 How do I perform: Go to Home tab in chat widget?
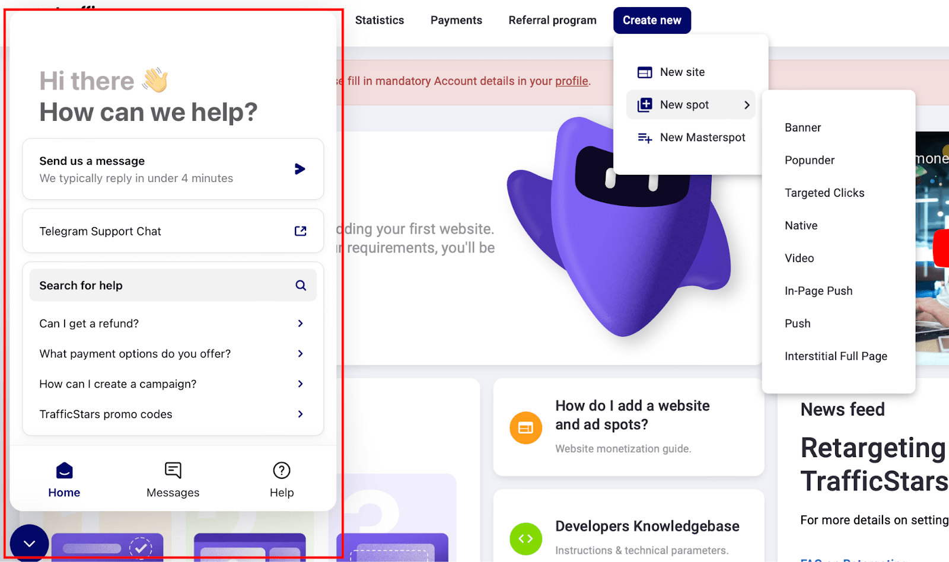click(x=64, y=480)
